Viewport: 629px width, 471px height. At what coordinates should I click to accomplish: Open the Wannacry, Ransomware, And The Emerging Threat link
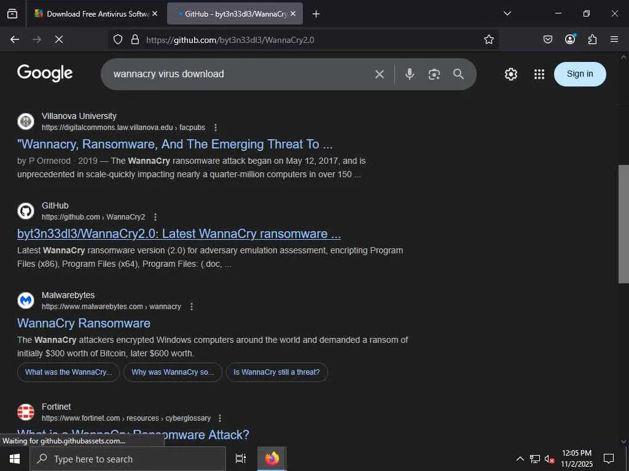(x=175, y=144)
